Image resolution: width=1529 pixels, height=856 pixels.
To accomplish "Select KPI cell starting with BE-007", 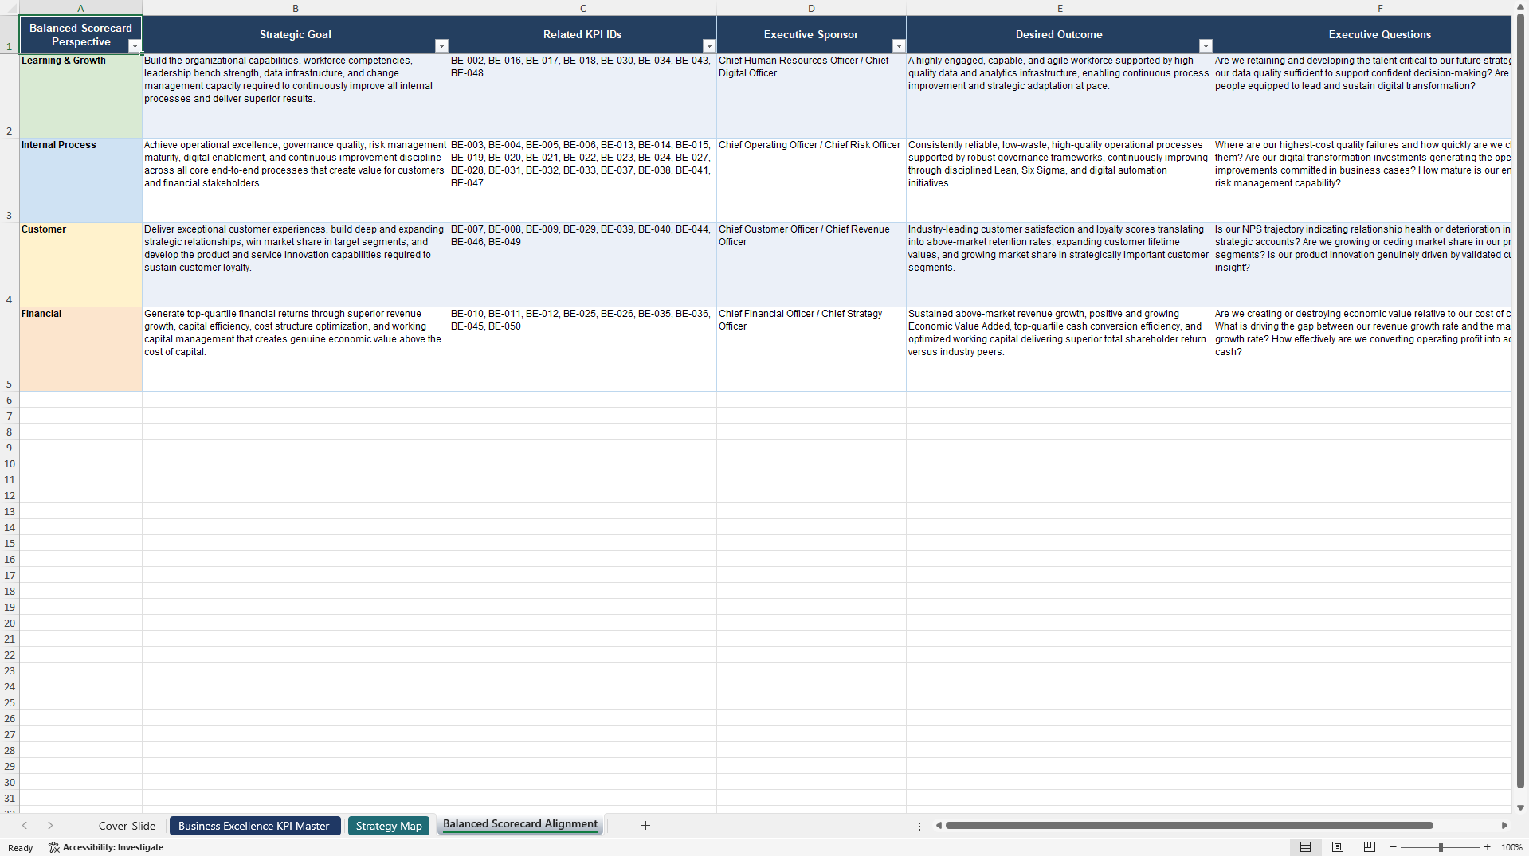I will [x=583, y=265].
